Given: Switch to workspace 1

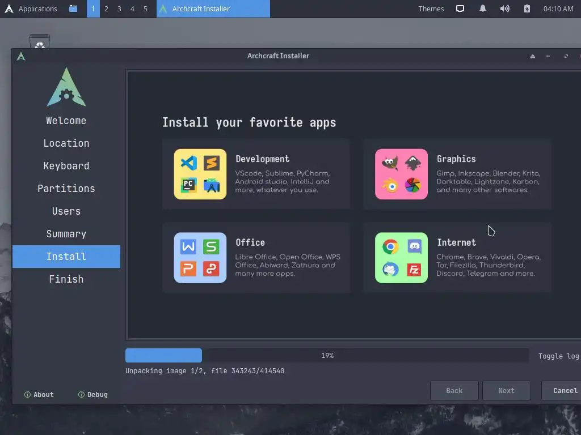Looking at the screenshot, I should [x=93, y=8].
